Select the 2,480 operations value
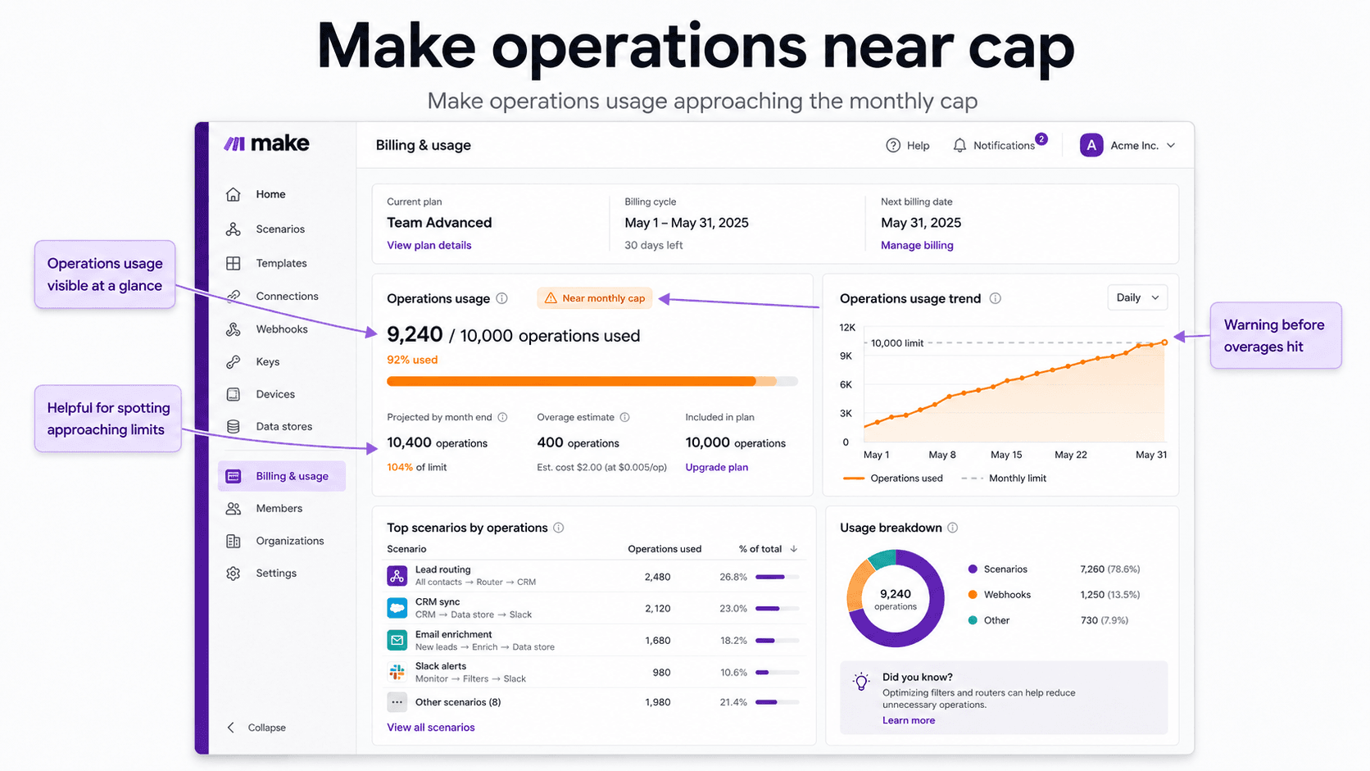1370x771 pixels. click(657, 577)
